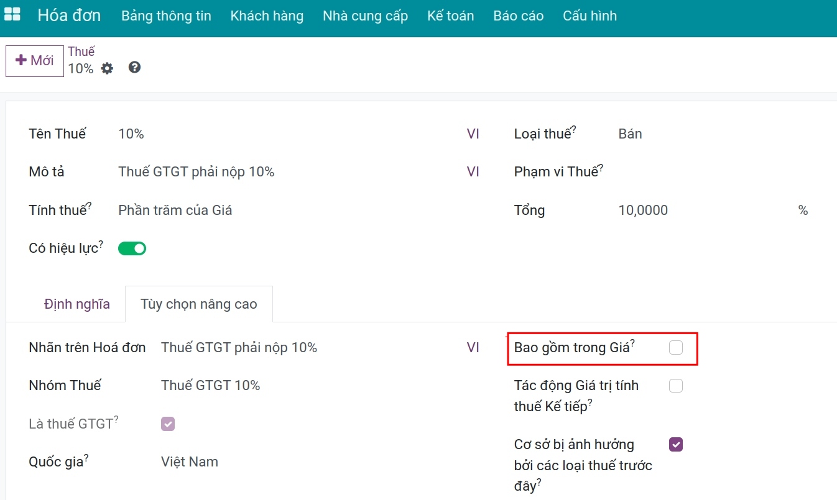The image size is (837, 500).
Task: Click VI translate button for Nhãn trên Hoá đơn
Action: point(473,348)
